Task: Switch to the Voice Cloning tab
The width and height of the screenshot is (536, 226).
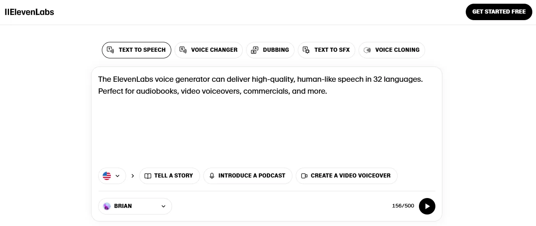Action: 392,50
